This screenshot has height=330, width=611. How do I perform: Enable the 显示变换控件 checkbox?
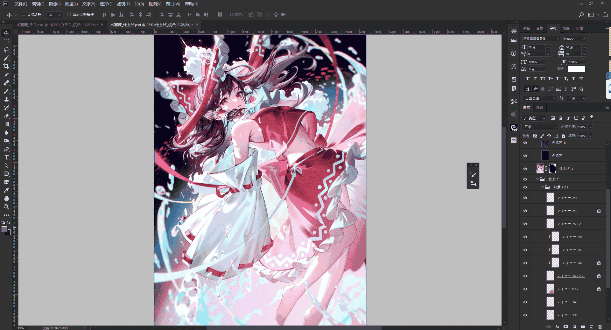69,14
